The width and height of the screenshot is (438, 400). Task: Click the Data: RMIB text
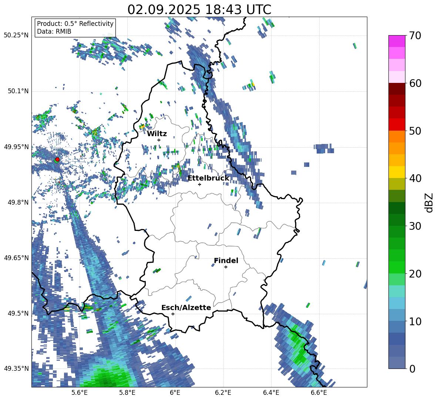pyautogui.click(x=54, y=31)
